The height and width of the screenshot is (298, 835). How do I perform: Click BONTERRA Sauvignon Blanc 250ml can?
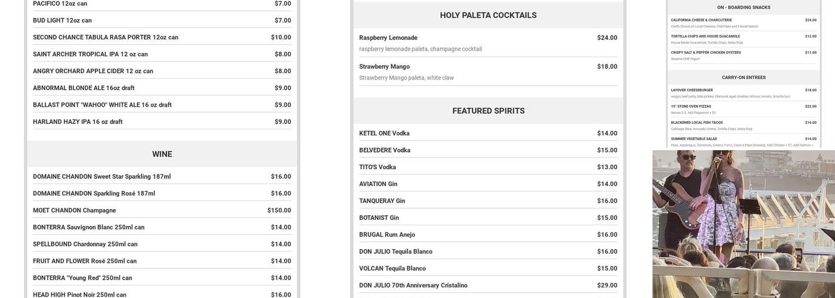[x=89, y=228]
